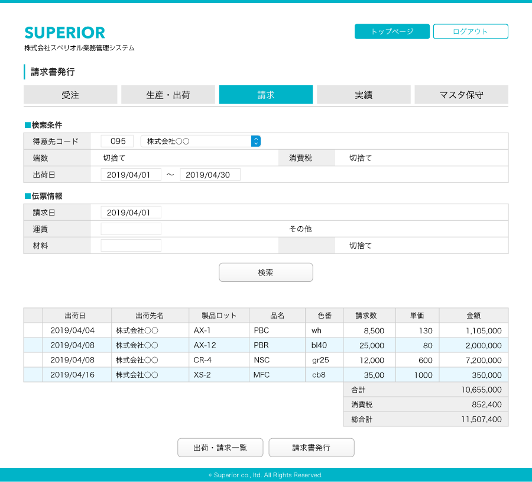
Task: Tick the first cell of the CR-4 row
Action: (33, 360)
